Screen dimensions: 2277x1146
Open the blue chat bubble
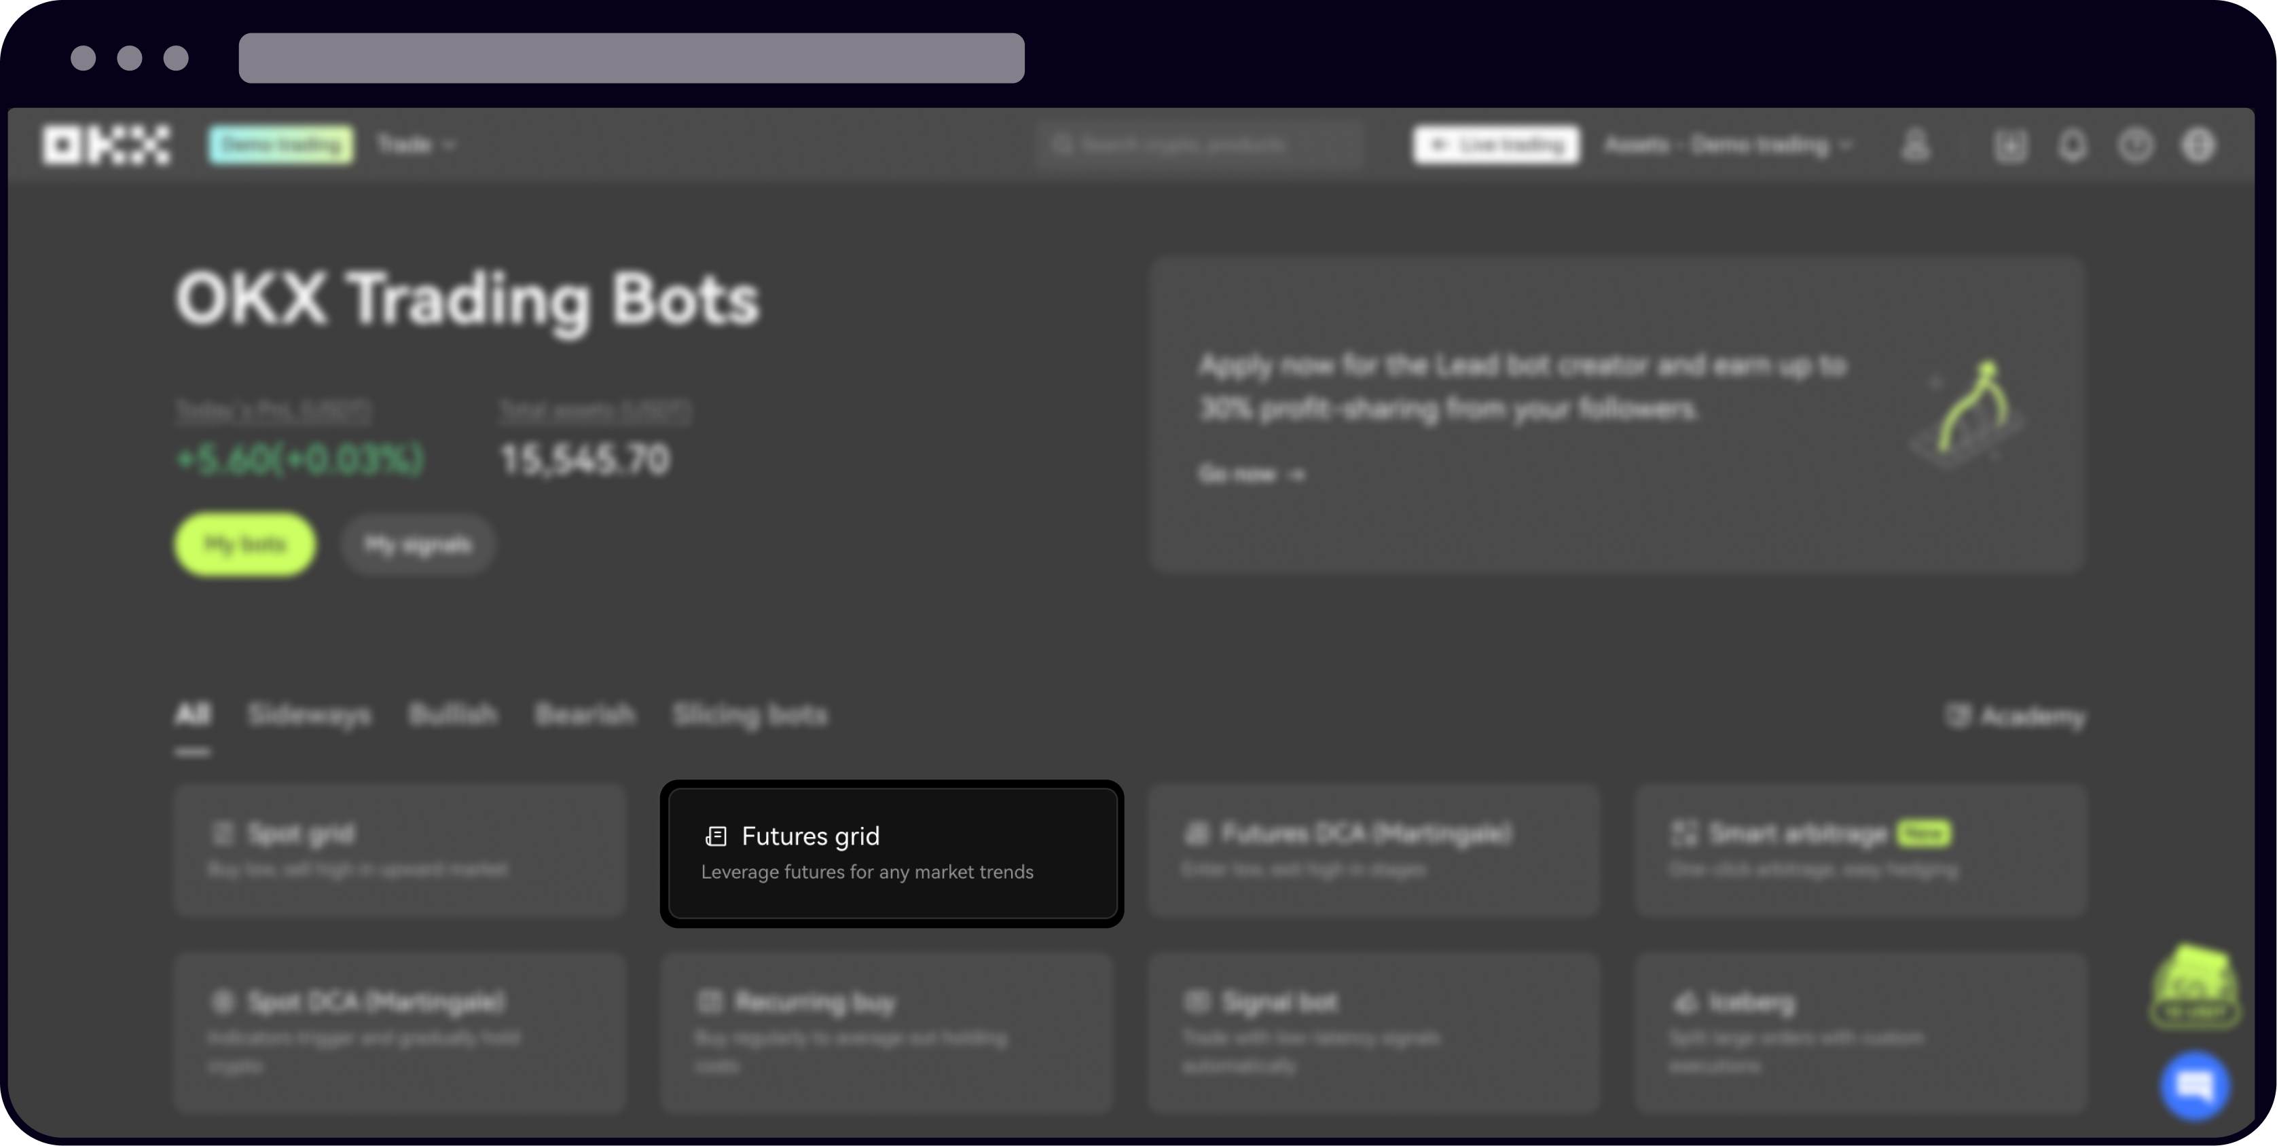2195,1085
